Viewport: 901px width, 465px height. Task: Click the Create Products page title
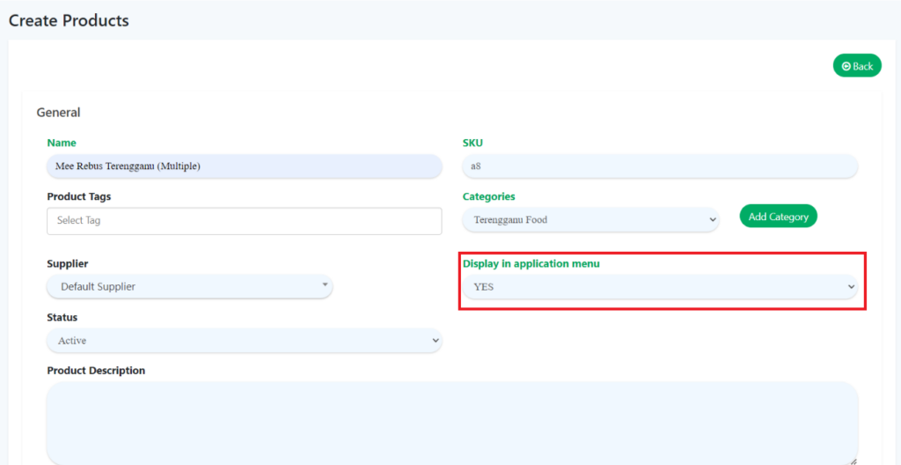tap(69, 20)
